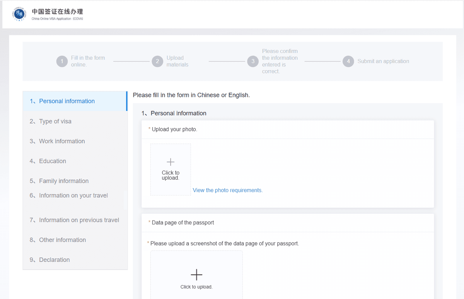464x299 pixels.
Task: Click step 4 circle in progress bar
Action: [348, 61]
